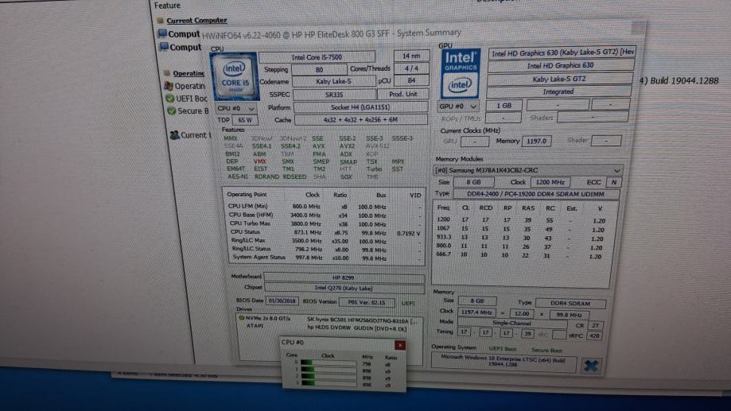Image resolution: width=731 pixels, height=411 pixels.
Task: Click the 65 W TDP field
Action: click(245, 120)
